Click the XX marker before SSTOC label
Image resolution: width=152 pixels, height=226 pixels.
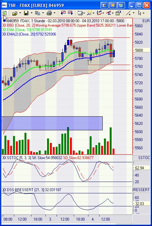[x=4, y=158]
